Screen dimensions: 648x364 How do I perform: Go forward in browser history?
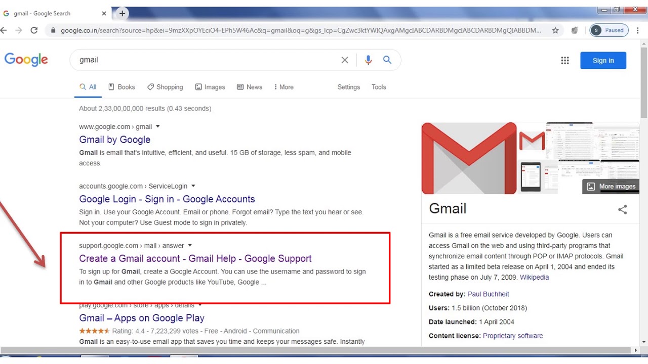19,30
